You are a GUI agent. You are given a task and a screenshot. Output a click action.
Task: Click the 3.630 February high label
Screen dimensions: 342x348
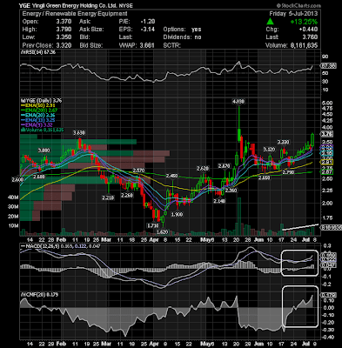tap(79, 133)
